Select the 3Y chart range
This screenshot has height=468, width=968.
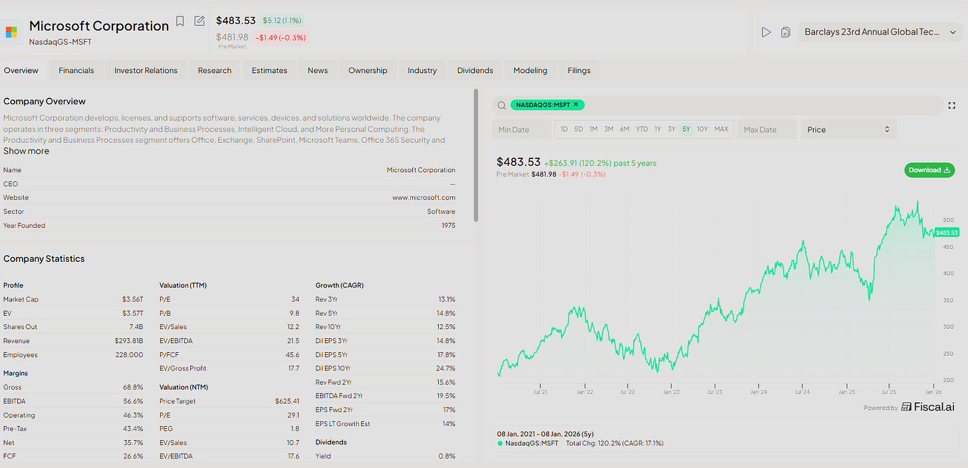coord(671,129)
